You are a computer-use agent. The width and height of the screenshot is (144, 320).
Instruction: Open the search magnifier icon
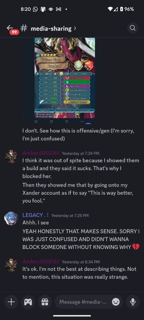pos(133,28)
